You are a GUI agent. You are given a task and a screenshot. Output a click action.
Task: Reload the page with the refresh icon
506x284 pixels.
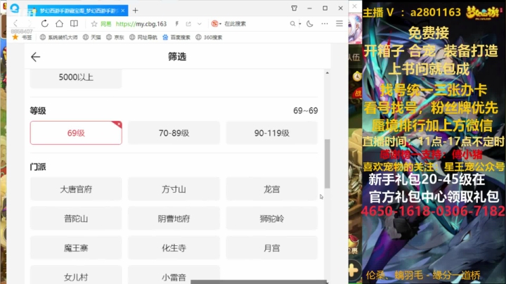click(x=45, y=24)
